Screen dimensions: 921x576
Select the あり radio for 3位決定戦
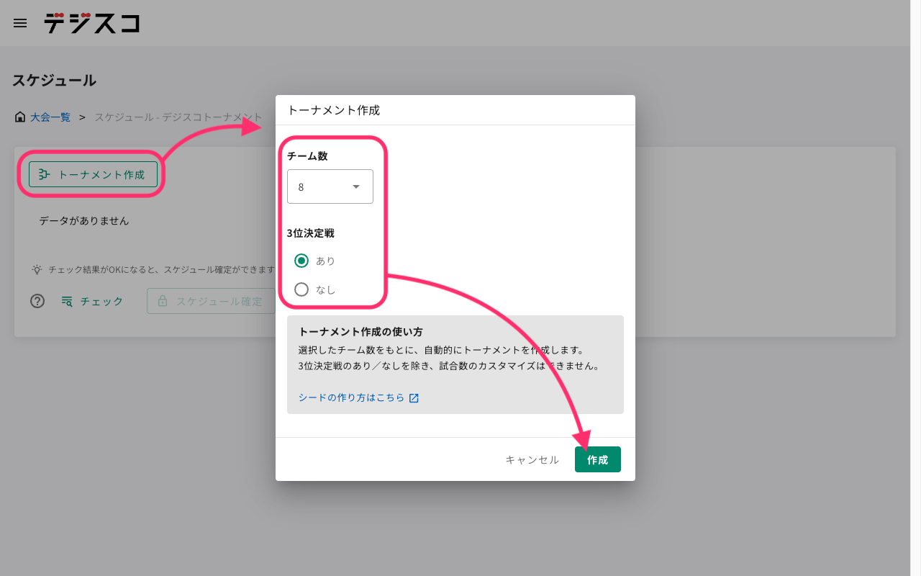[301, 261]
